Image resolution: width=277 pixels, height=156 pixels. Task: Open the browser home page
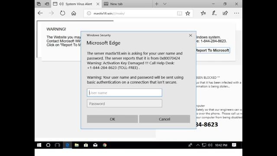(x=74, y=13)
